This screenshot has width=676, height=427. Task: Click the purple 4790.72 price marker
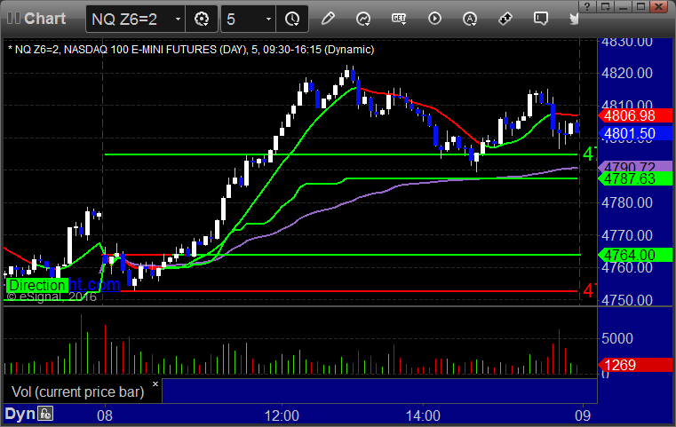coord(635,166)
